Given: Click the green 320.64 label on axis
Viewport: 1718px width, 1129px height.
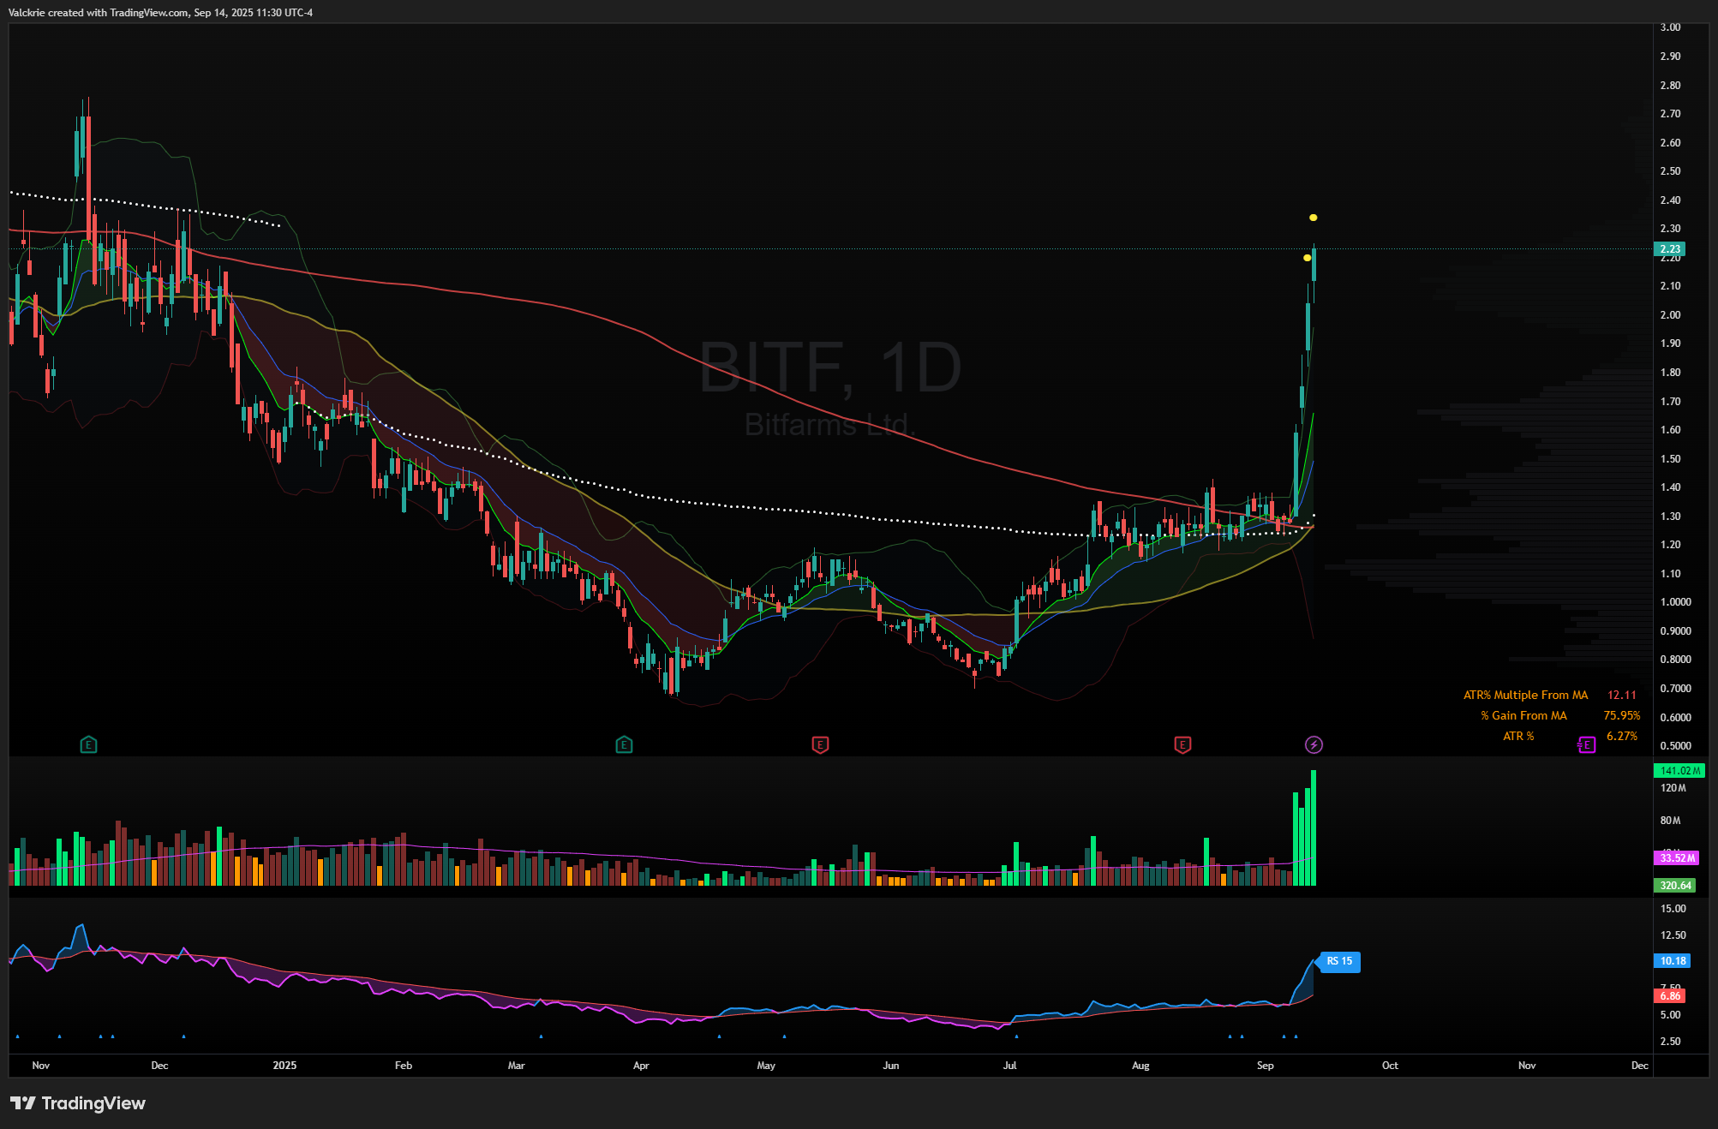Looking at the screenshot, I should pos(1674,885).
